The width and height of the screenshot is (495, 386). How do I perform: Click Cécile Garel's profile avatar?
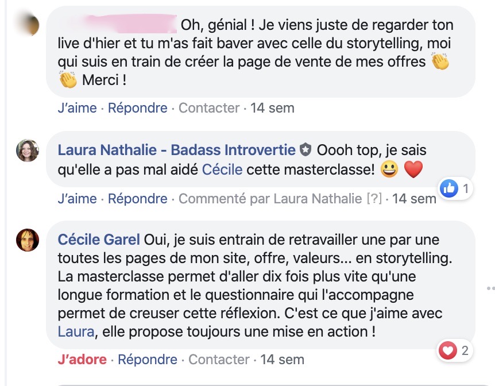[x=28, y=240]
